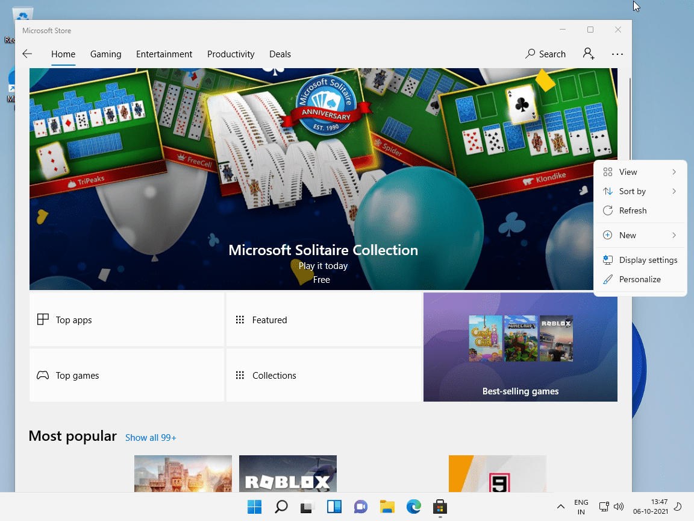
Task: Open taskbar Search magnifier
Action: point(281,507)
